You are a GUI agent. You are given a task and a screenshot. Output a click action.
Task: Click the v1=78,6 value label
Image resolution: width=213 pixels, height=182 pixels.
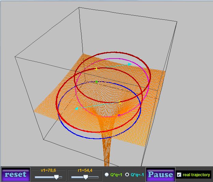(48, 170)
